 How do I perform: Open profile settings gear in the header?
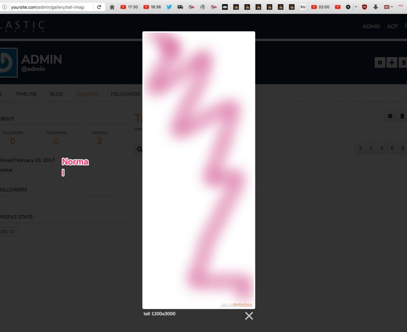coord(380,63)
